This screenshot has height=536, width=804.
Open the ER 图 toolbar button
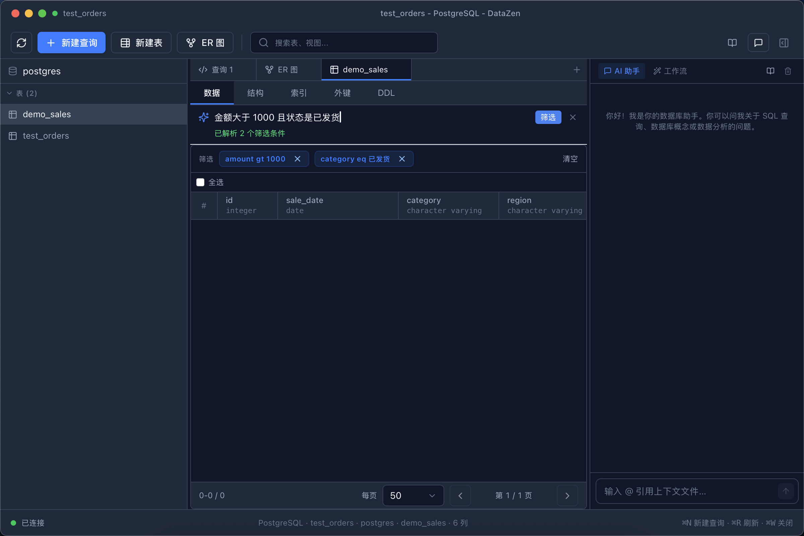(x=205, y=43)
